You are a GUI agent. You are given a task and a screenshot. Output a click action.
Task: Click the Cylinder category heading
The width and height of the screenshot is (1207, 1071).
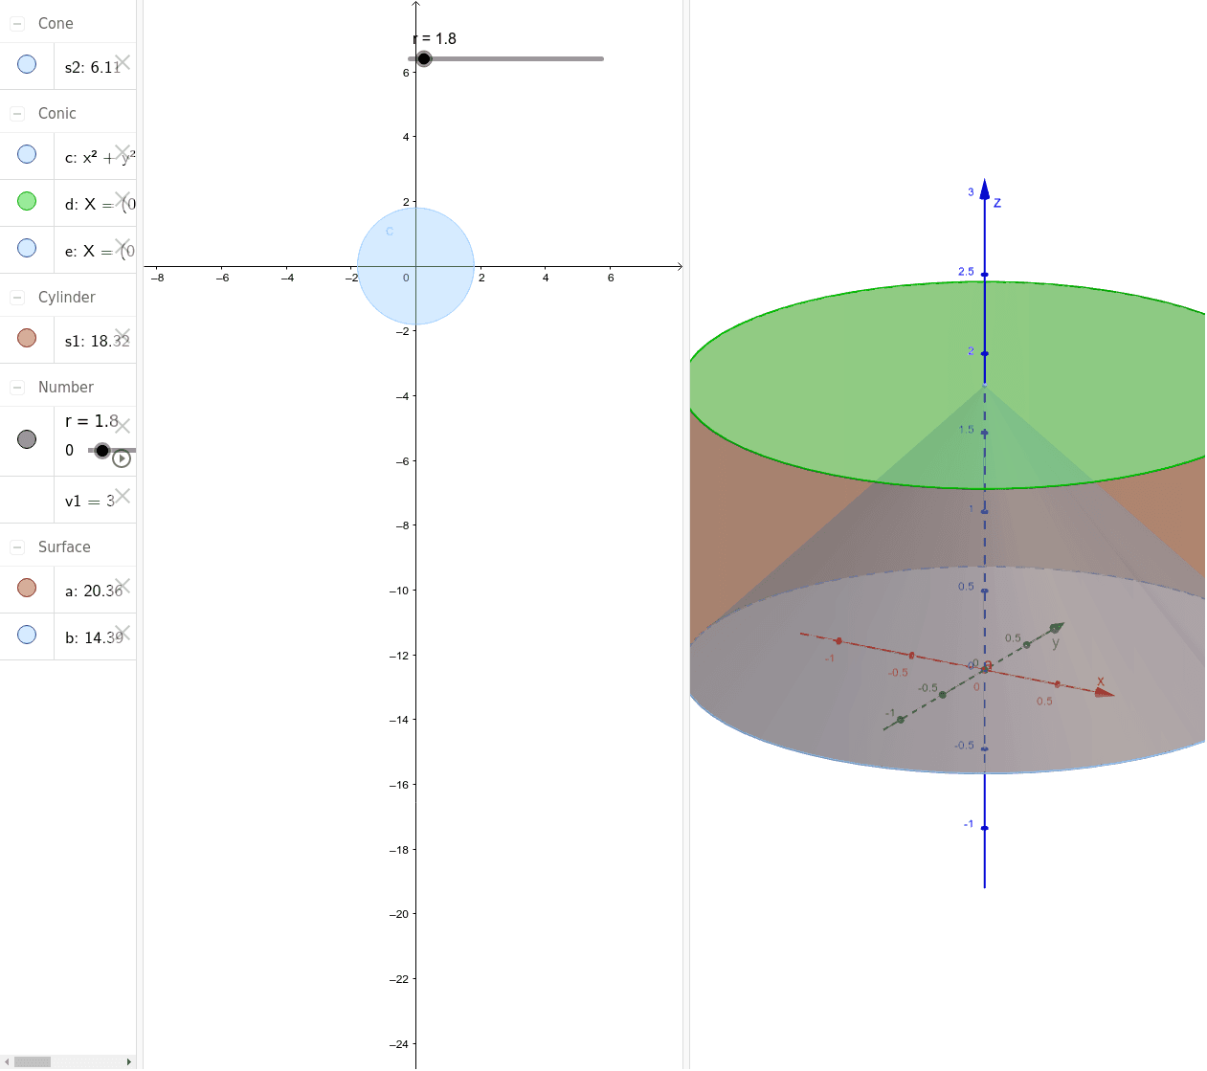(67, 297)
